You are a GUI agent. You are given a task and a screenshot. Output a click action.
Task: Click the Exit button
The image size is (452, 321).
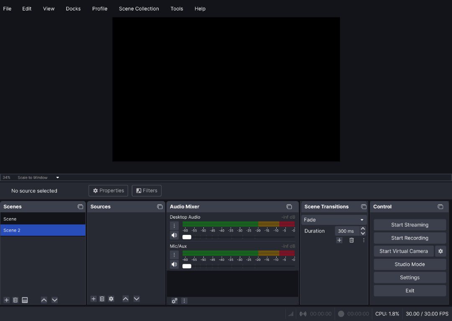410,291
